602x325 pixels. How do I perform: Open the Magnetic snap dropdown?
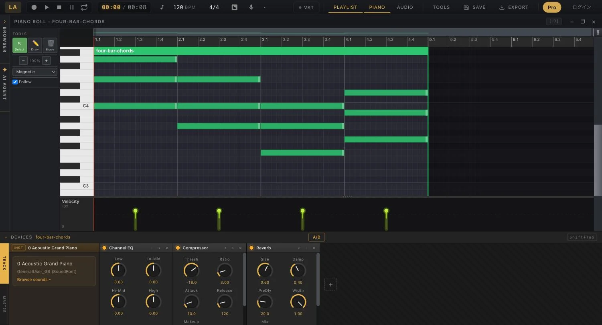click(x=35, y=72)
